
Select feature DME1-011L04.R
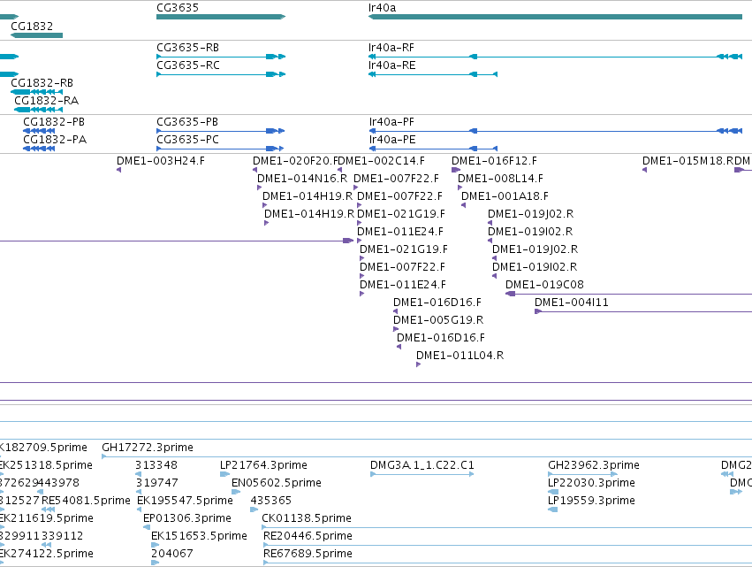[460, 356]
